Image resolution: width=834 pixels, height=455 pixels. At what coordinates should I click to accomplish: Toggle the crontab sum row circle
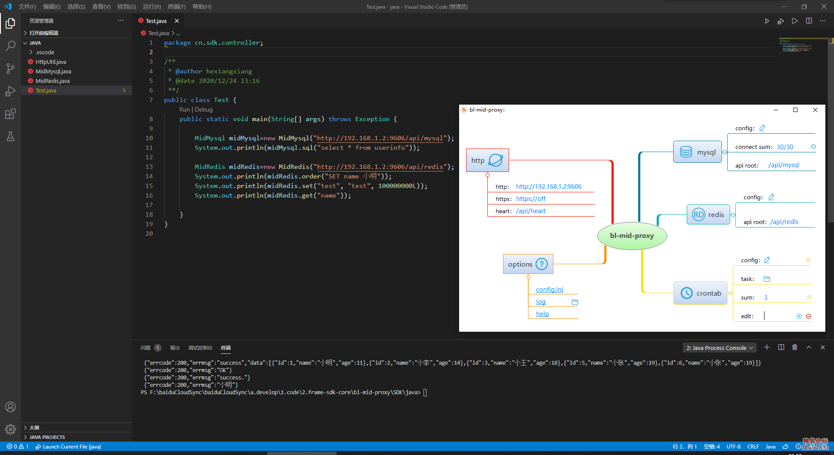[x=809, y=297]
